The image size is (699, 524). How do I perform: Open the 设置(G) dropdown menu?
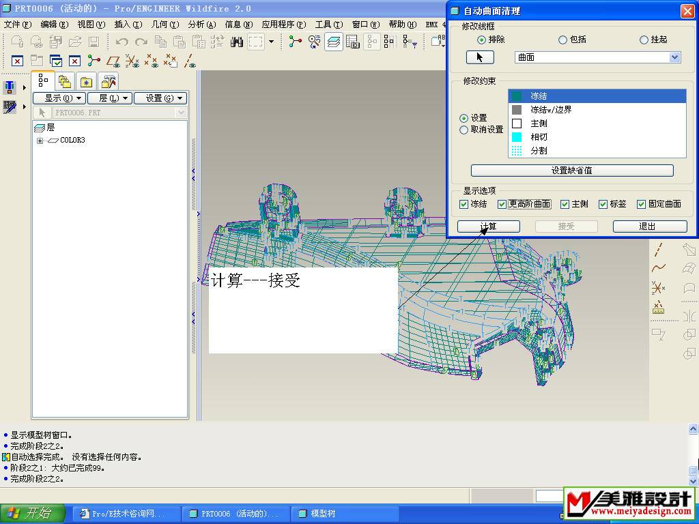(x=160, y=98)
